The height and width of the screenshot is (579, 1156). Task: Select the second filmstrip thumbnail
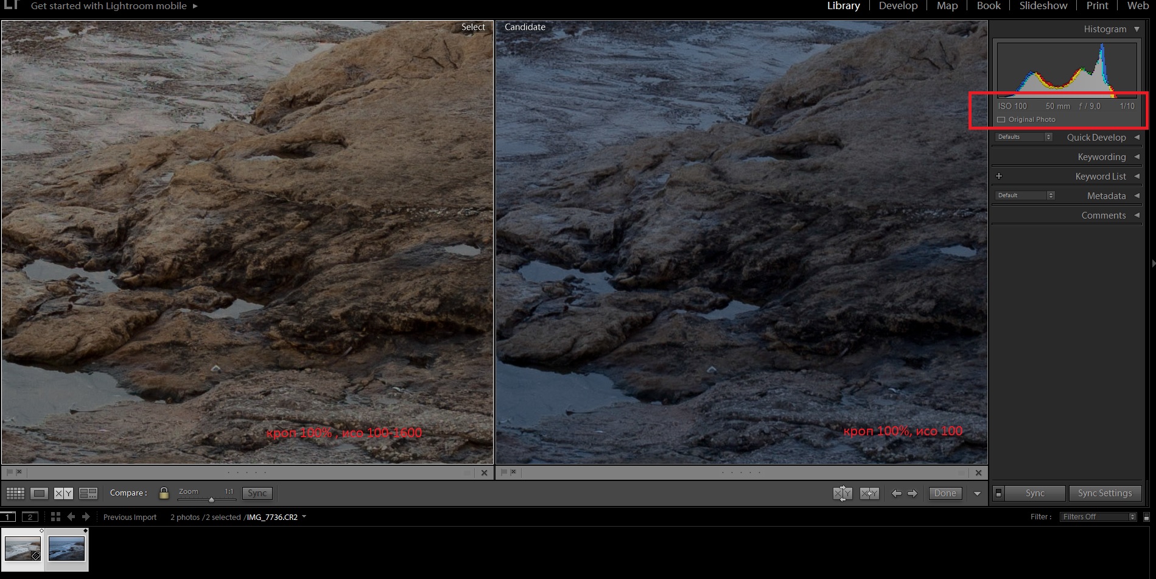[x=66, y=549]
